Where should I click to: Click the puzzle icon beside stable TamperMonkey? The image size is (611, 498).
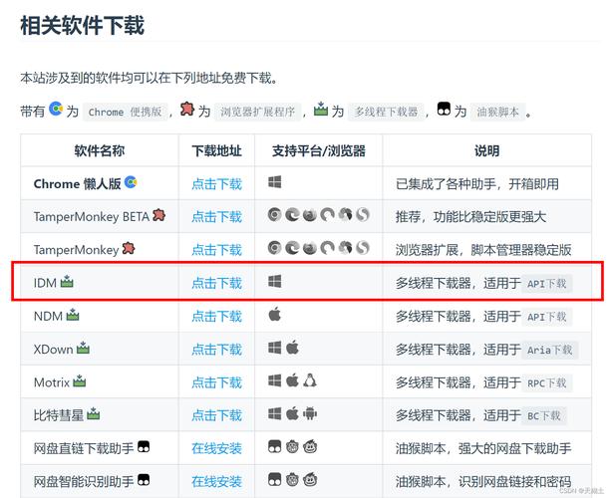pos(129,248)
